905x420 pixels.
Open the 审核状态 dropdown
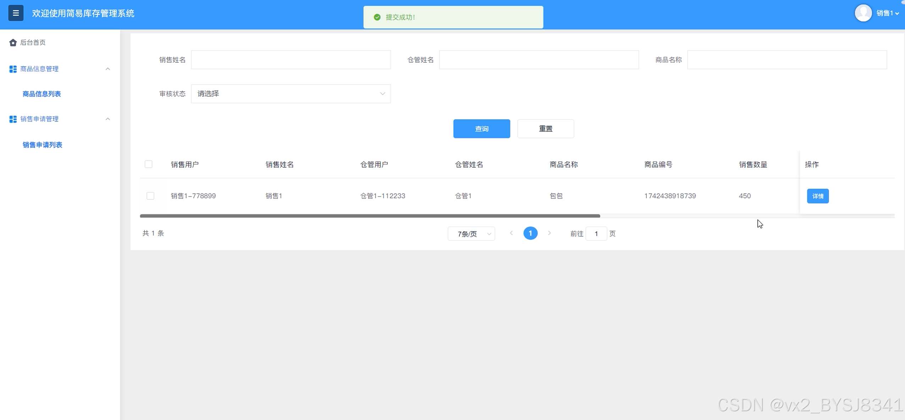tap(291, 93)
